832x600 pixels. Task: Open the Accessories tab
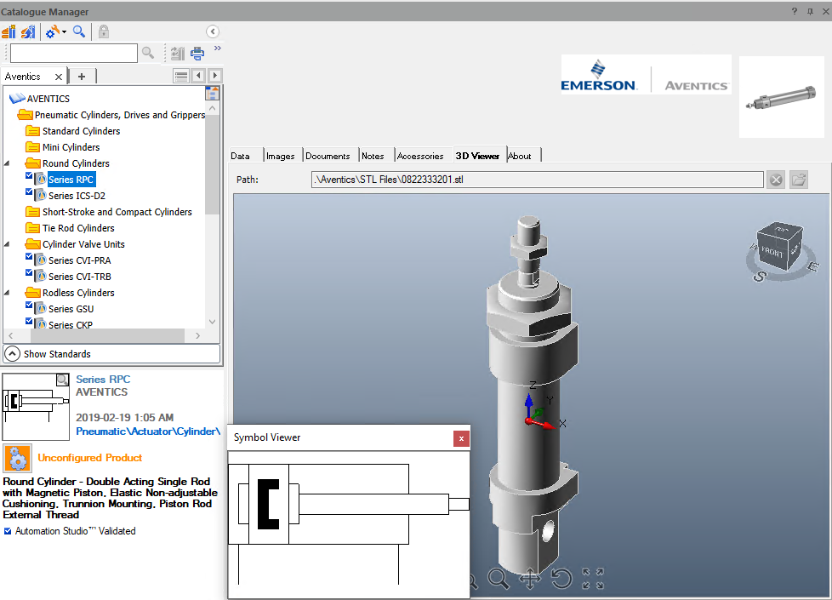coord(419,156)
